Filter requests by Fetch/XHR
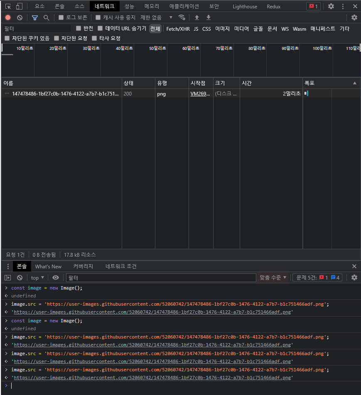The width and height of the screenshot is (361, 395). click(178, 29)
